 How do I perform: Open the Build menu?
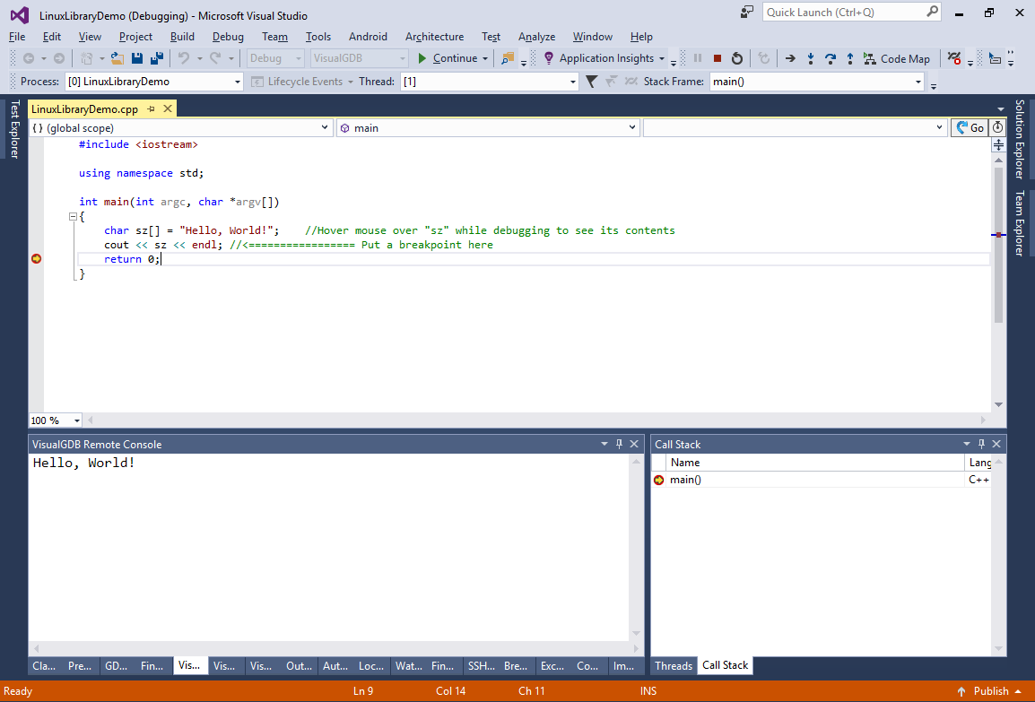click(x=182, y=36)
